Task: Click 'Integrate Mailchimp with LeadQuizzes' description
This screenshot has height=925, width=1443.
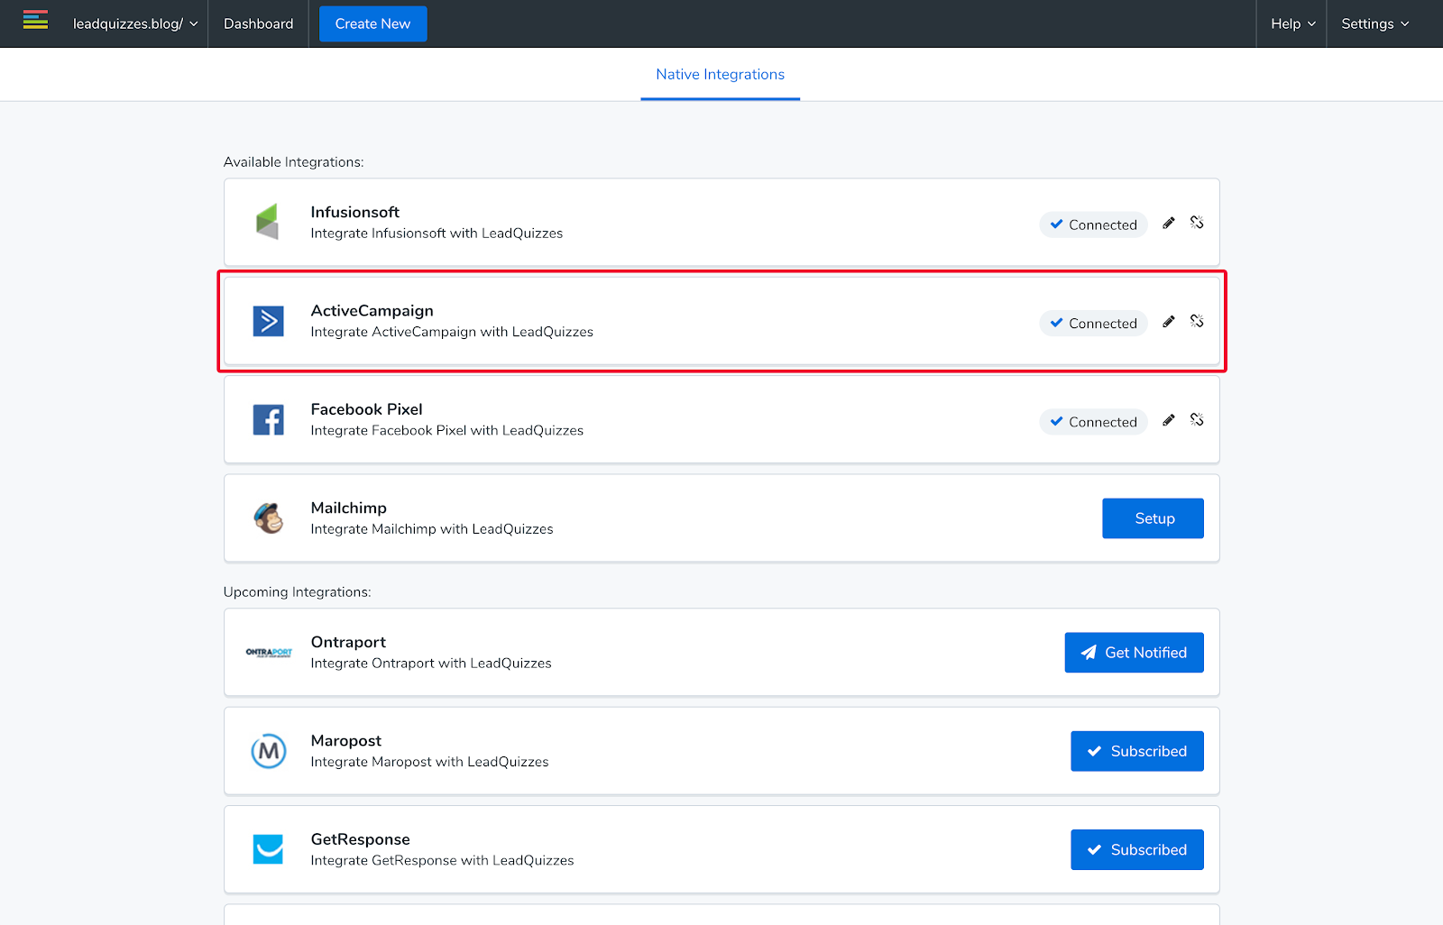Action: click(432, 529)
